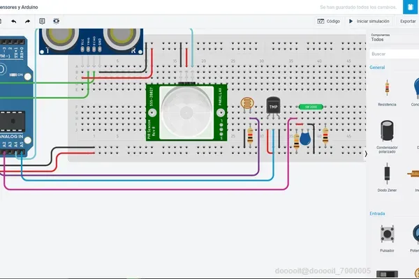Click the Exportar button

click(408, 21)
